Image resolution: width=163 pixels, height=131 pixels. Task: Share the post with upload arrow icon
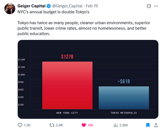click(x=156, y=125)
